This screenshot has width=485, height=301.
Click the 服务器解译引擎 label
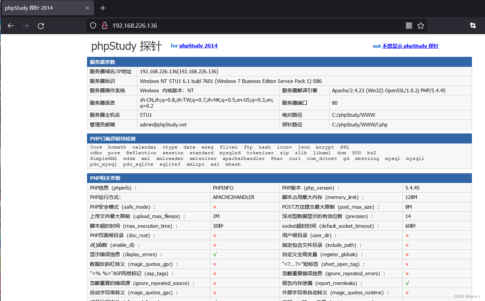[x=300, y=91]
